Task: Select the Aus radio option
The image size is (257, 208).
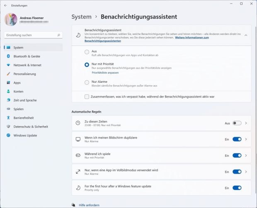Action: pos(87,52)
